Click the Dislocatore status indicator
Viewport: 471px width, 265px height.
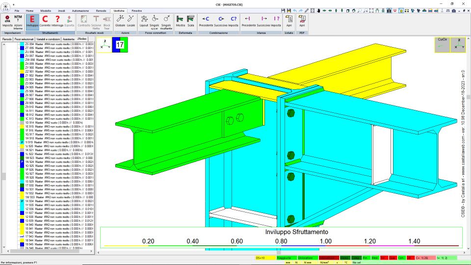[x=308, y=258]
